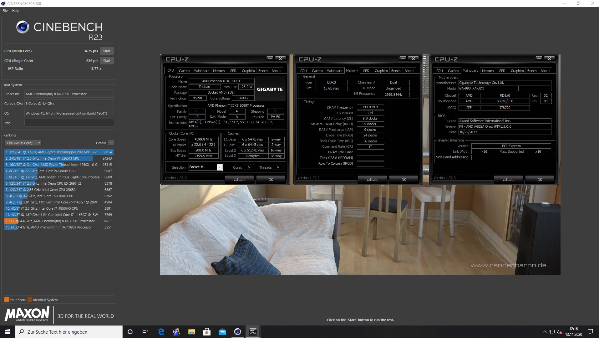The image size is (599, 338).
Task: Open the Socket #1 selection dropdown in CPU-Z
Action: 220,167
